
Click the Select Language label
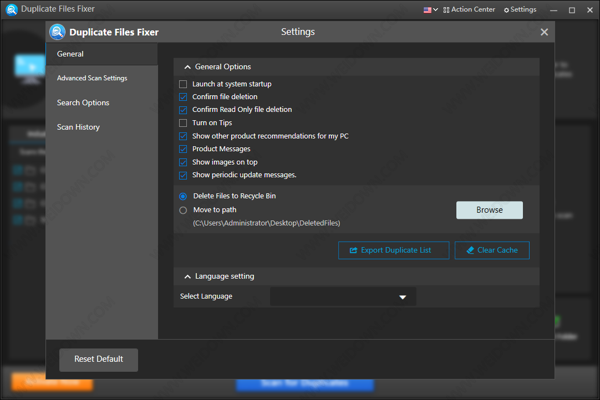tap(206, 296)
